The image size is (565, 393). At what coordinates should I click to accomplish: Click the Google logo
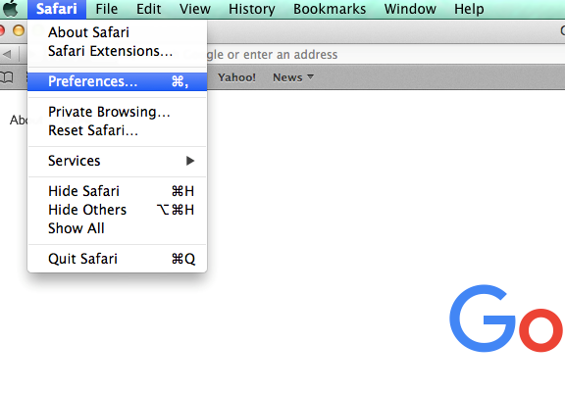(507, 319)
